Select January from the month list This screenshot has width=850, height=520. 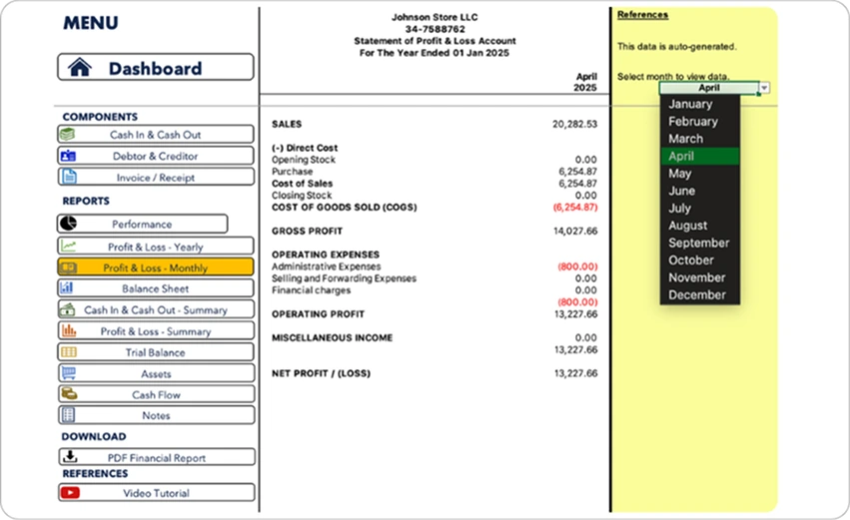[690, 104]
